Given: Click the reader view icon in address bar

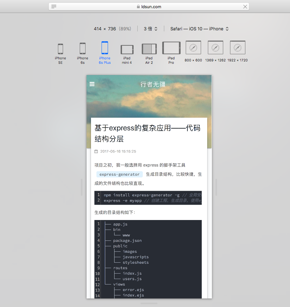Looking at the screenshot, I should click(x=54, y=6).
